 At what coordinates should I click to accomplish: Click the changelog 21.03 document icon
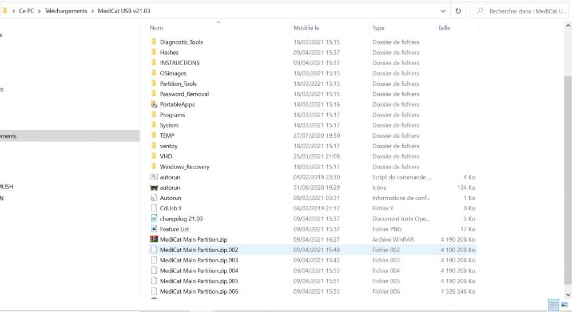154,219
